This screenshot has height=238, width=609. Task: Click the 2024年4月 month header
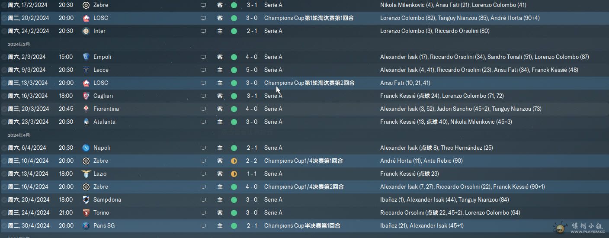(19, 135)
